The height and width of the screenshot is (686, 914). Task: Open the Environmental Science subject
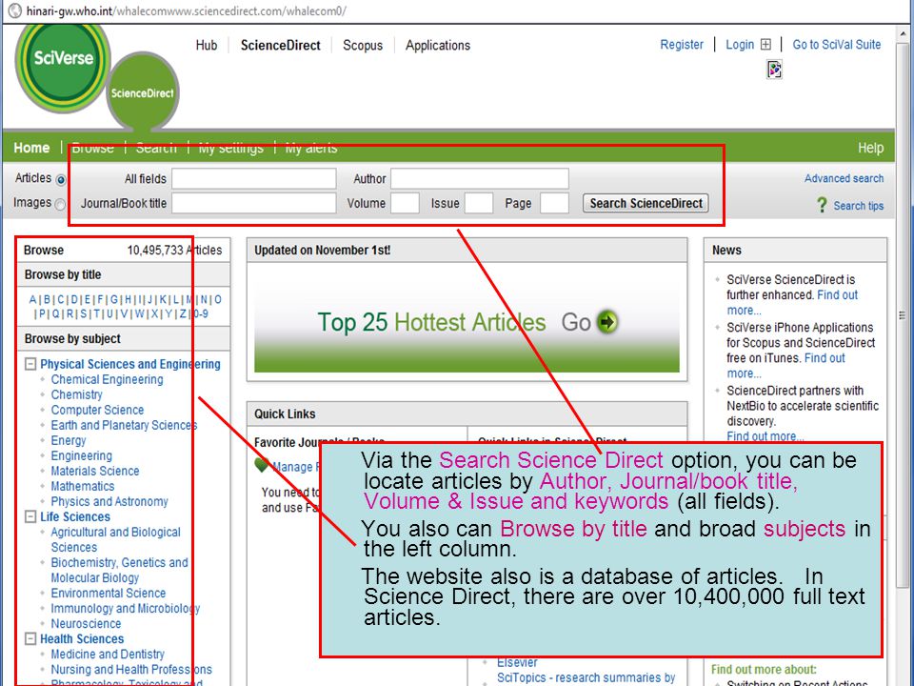[109, 594]
